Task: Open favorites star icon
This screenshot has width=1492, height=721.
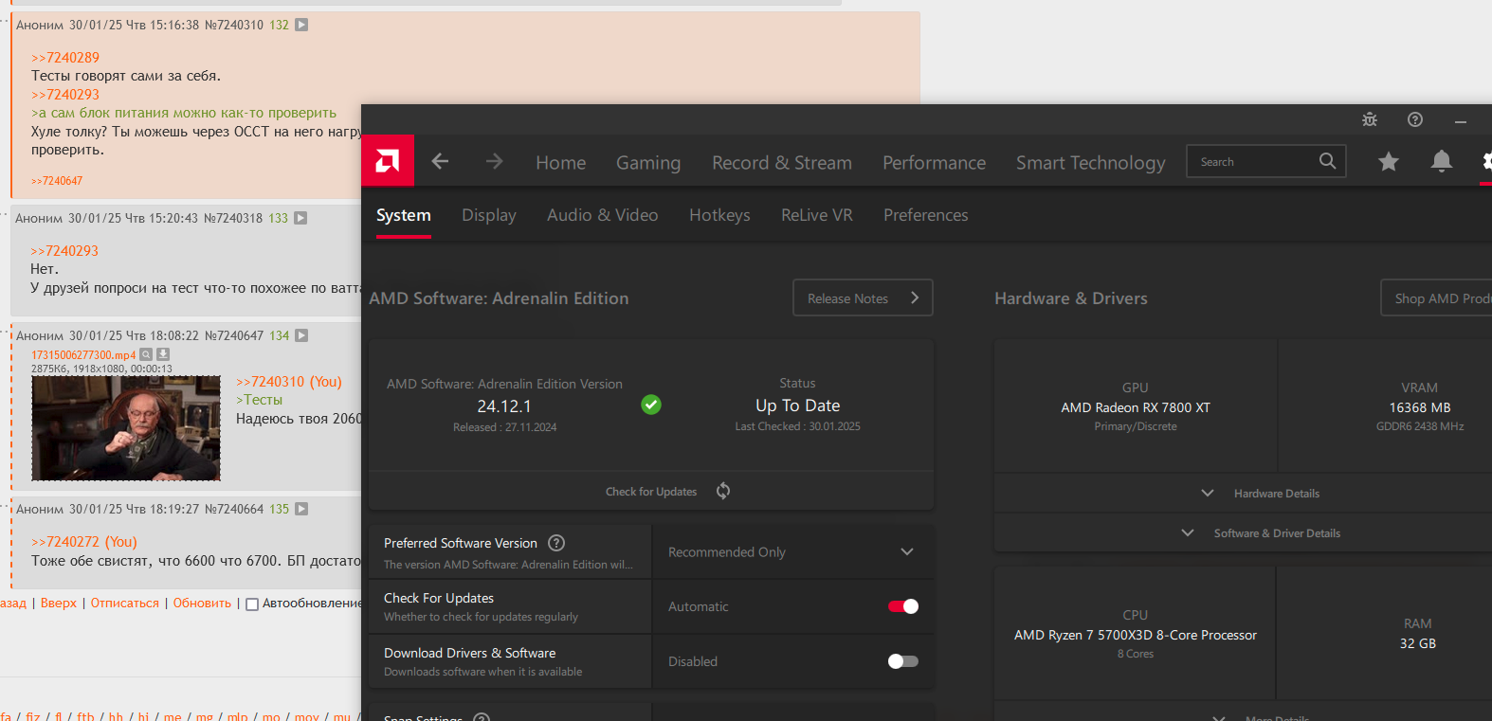Action: tap(1389, 162)
